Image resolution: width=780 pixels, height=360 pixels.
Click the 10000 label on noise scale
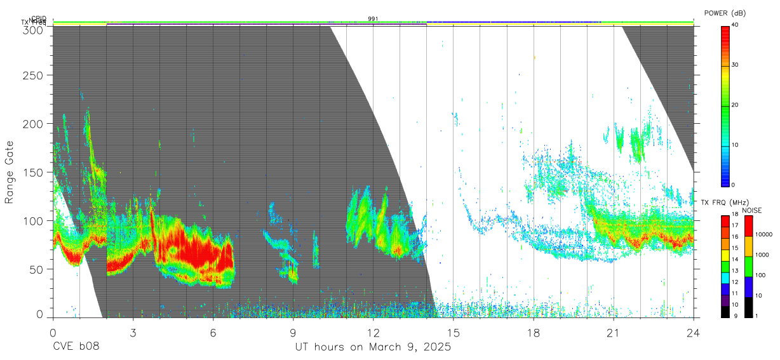[x=763, y=235]
